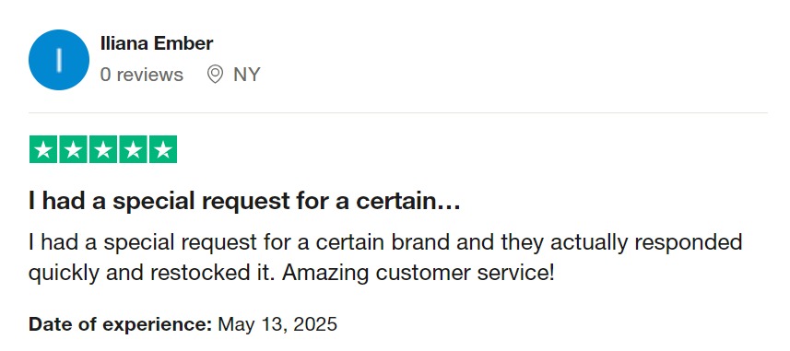Click the first green rating star
This screenshot has height=351, width=790.
43,149
